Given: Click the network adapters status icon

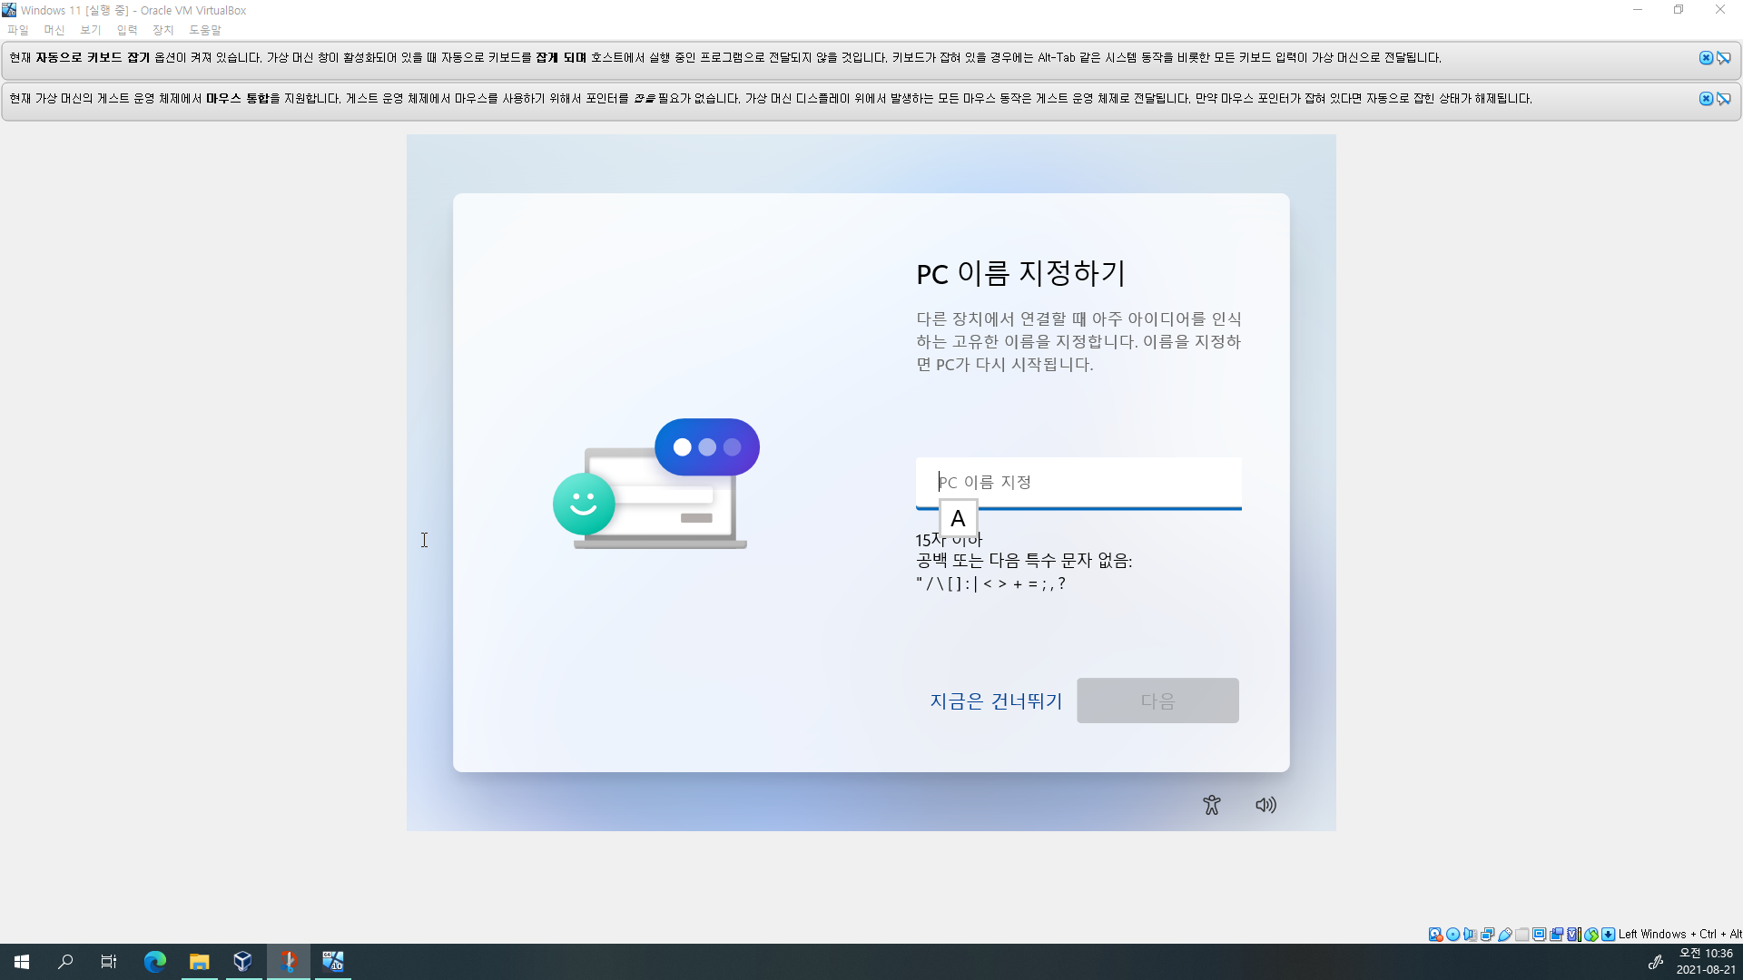Looking at the screenshot, I should click(1487, 935).
